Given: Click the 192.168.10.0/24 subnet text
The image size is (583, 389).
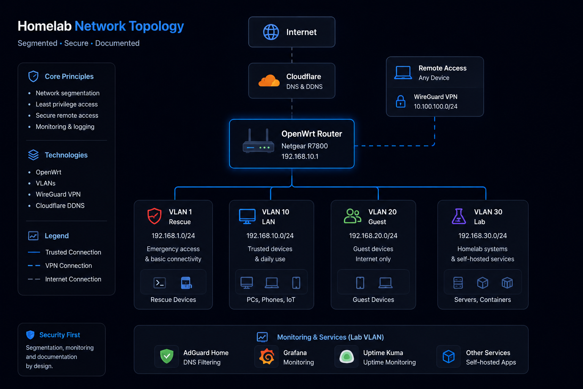Looking at the screenshot, I should pyautogui.click(x=270, y=236).
